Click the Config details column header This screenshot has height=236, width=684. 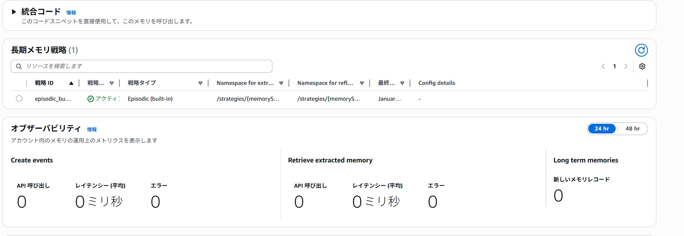coord(436,83)
